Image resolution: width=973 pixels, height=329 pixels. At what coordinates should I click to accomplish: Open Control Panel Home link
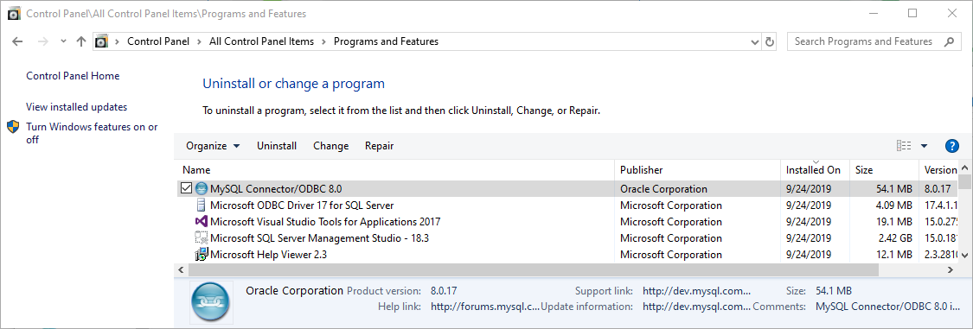[73, 76]
